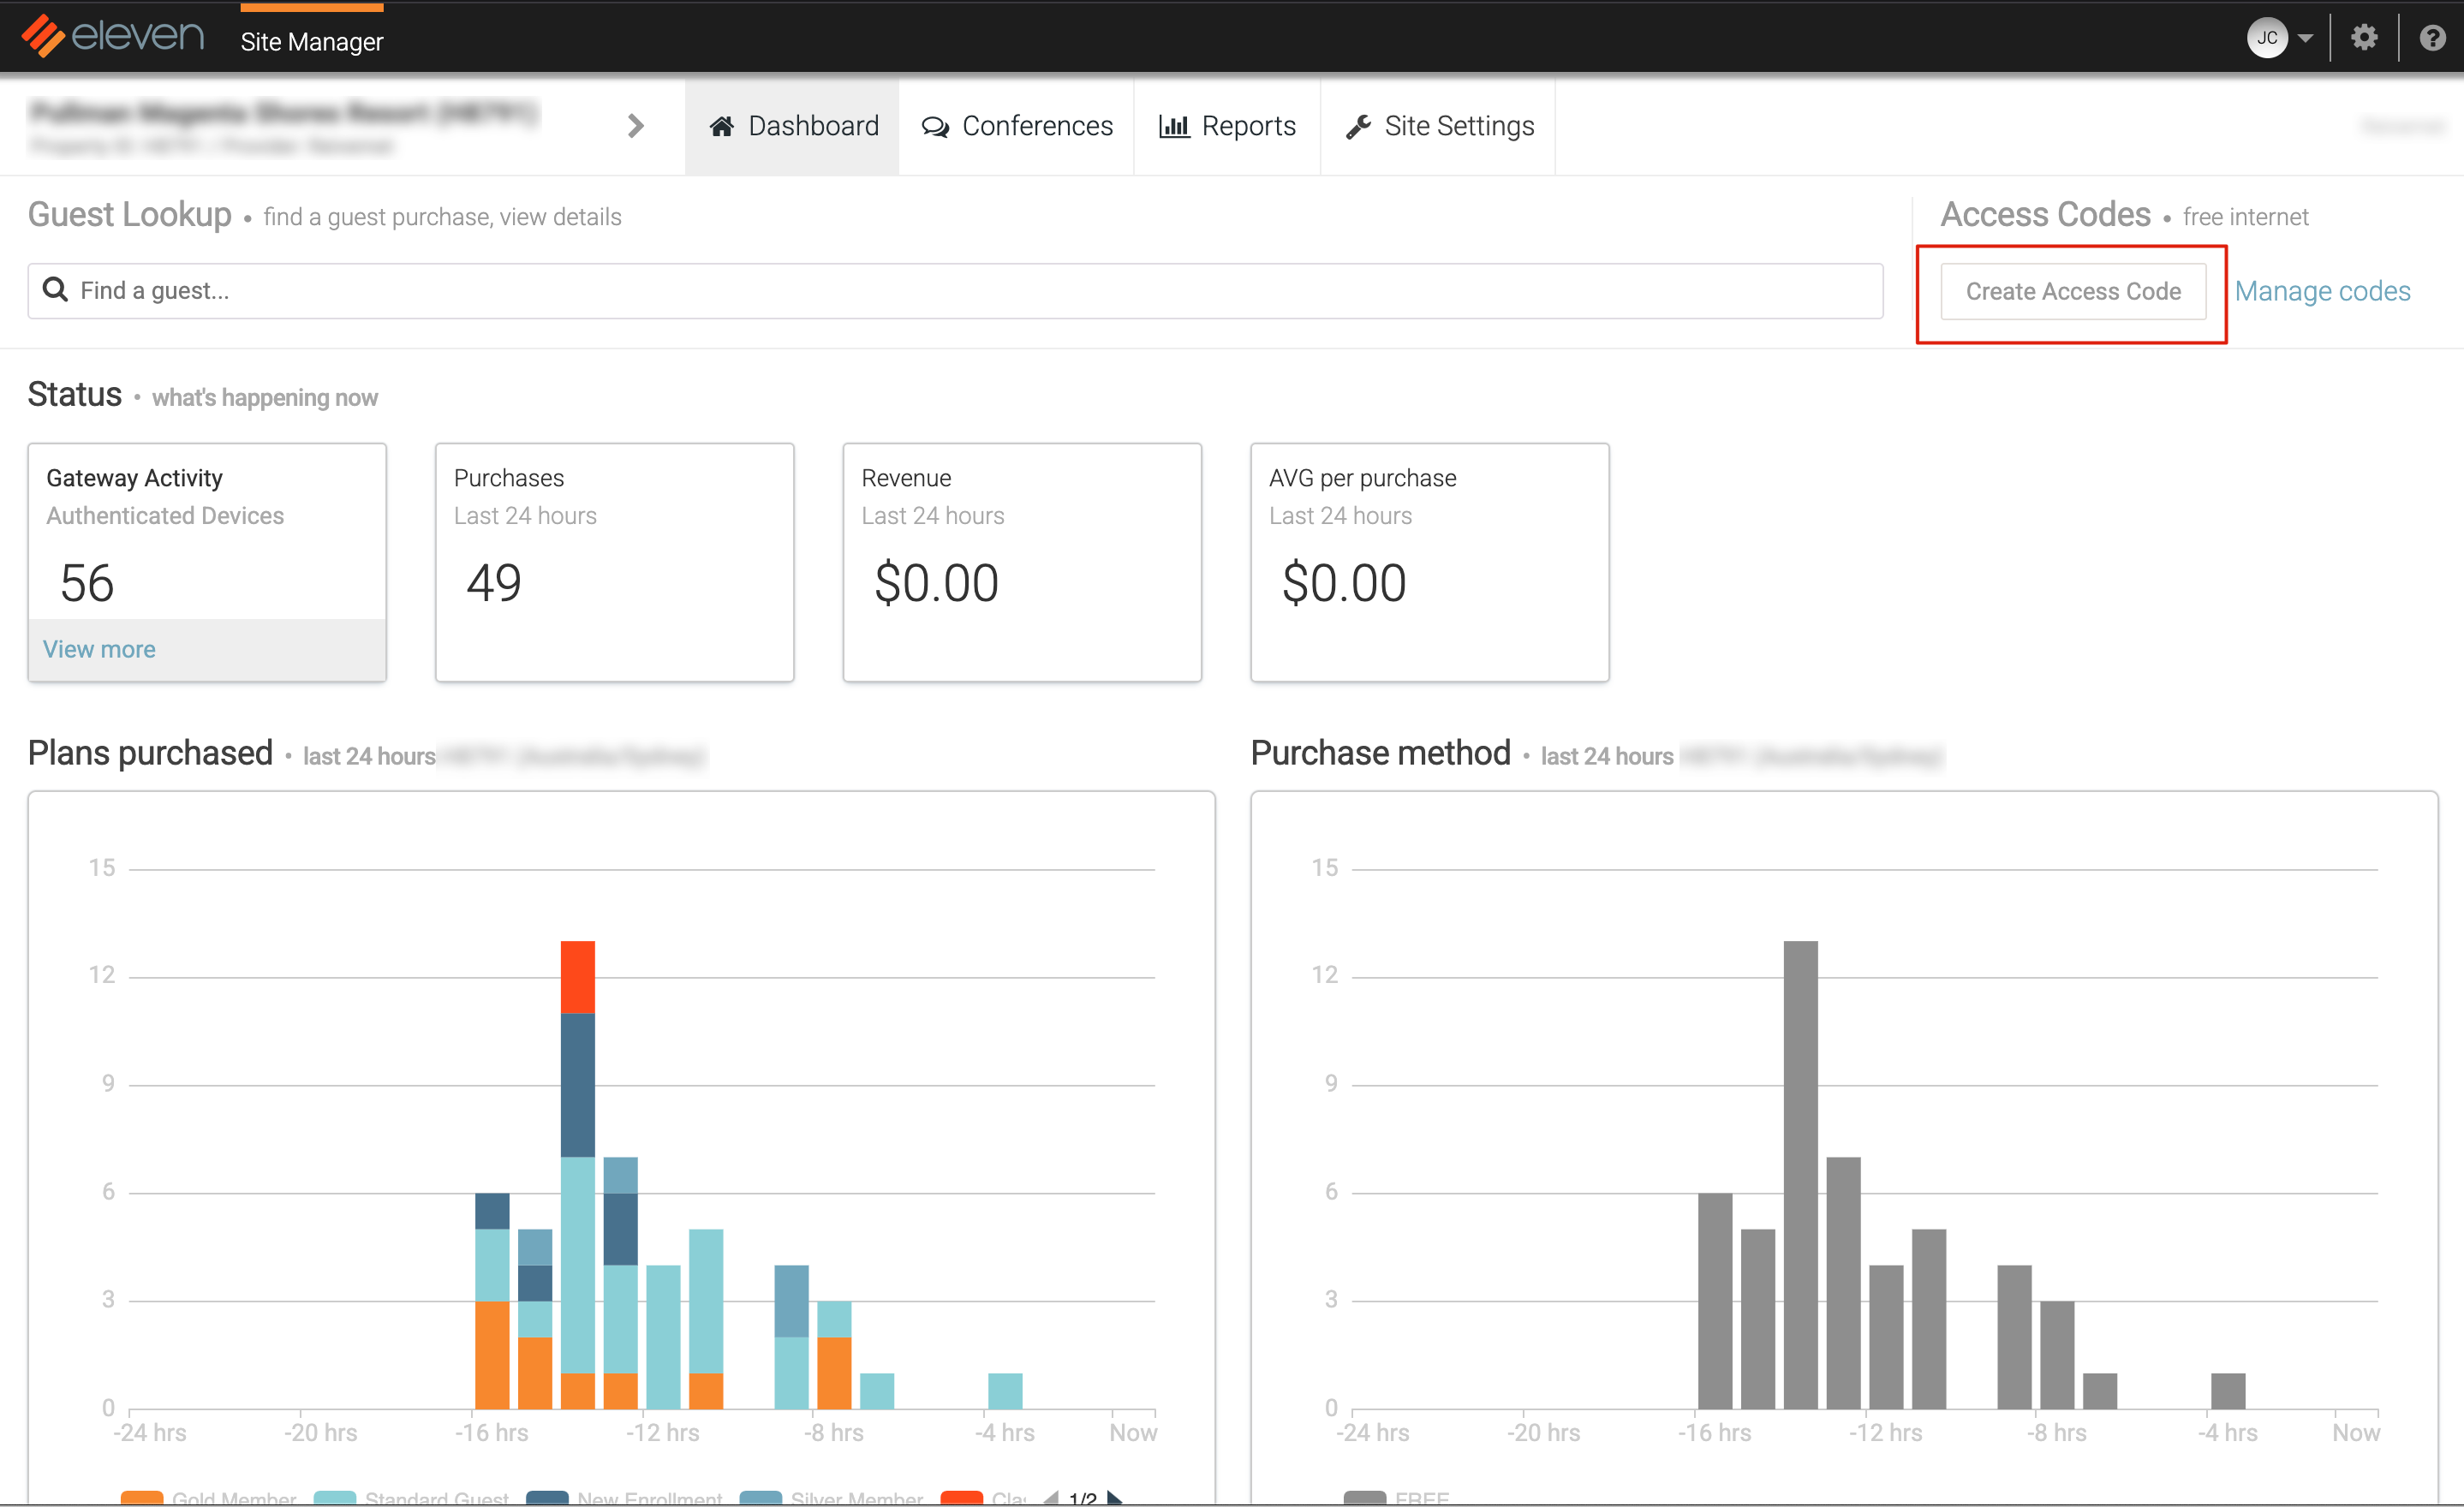Select the Revenue Last 24 hours card
The height and width of the screenshot is (1507, 2464).
point(1022,563)
